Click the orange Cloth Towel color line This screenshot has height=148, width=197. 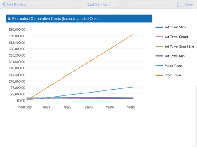click(x=159, y=75)
